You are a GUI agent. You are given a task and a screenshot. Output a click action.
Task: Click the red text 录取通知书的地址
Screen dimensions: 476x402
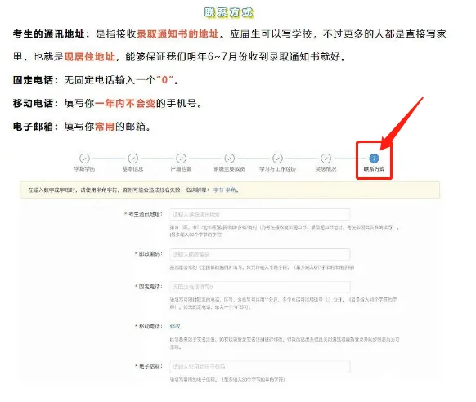[177, 34]
